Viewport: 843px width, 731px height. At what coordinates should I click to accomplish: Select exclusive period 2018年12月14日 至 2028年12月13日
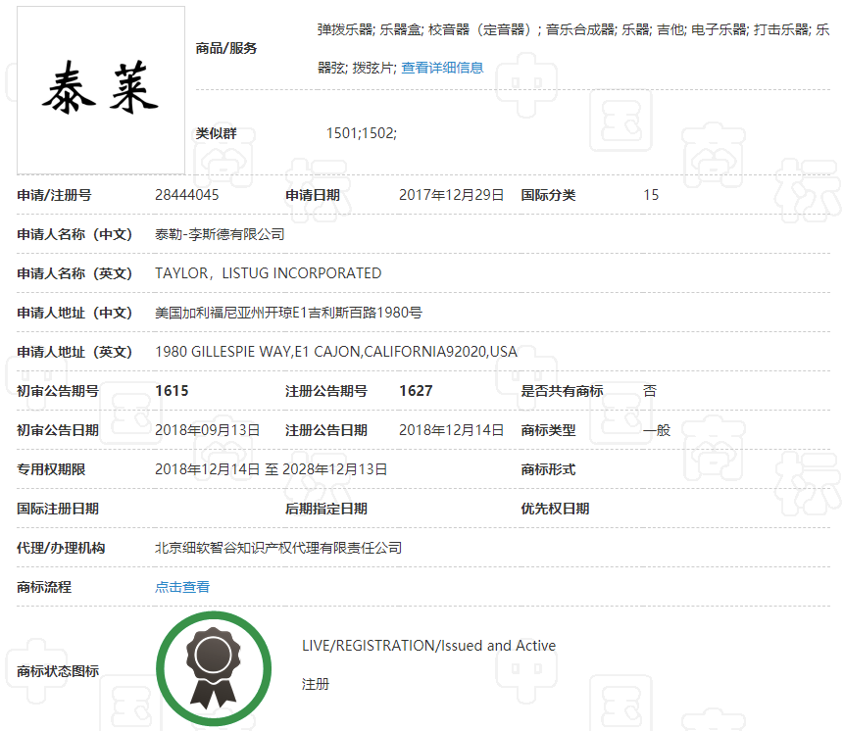pos(271,469)
